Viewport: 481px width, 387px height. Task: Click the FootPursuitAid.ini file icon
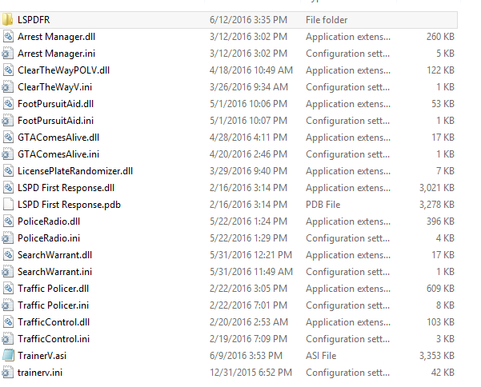tap(7, 121)
